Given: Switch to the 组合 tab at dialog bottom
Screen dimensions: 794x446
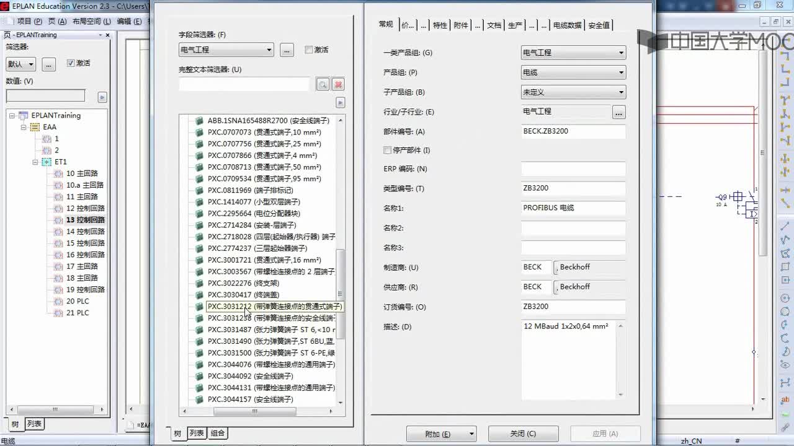Looking at the screenshot, I should 218,433.
